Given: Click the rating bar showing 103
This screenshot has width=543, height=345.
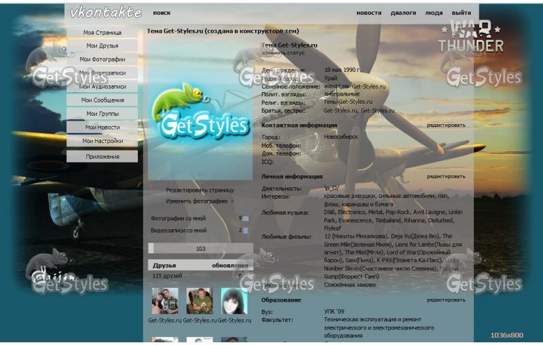Looking at the screenshot, I should point(200,249).
